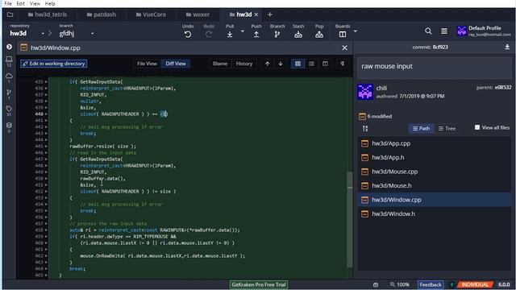Pull changes with the Pull icon
The width and height of the screenshot is (516, 290).
pyautogui.click(x=230, y=34)
